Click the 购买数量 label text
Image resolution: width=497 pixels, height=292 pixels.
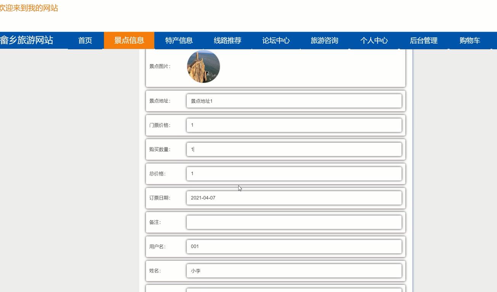click(x=160, y=149)
